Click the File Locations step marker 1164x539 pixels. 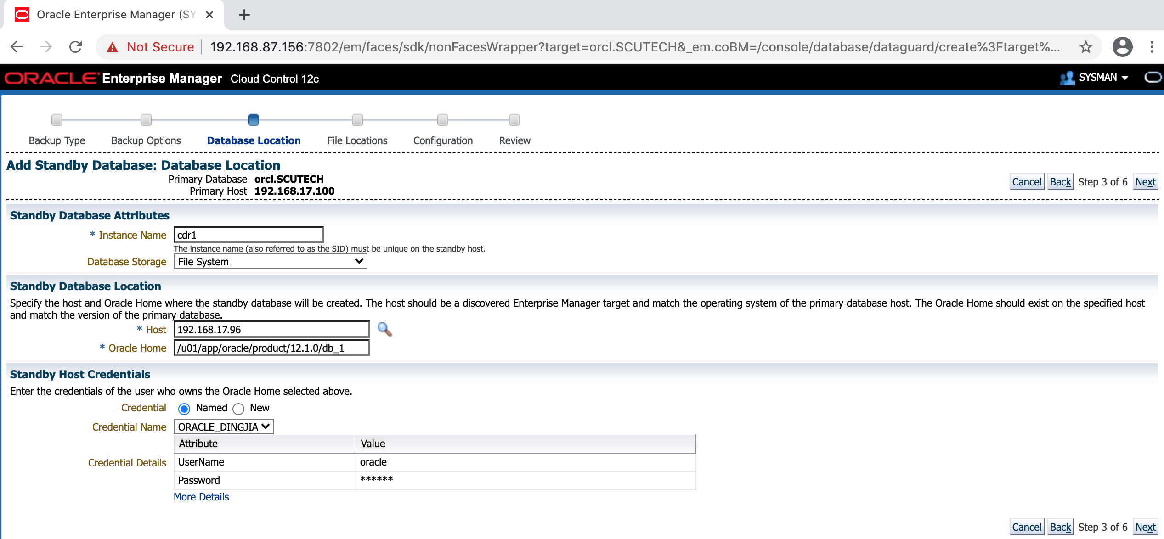pos(357,120)
